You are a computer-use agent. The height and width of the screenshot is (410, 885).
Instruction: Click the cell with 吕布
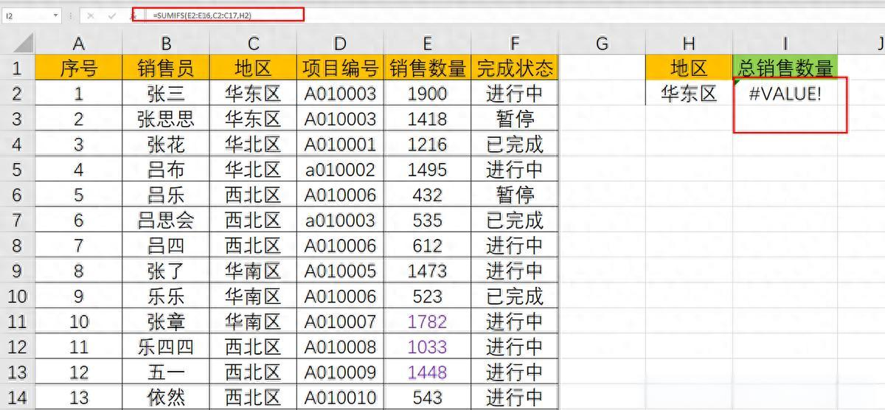point(166,170)
